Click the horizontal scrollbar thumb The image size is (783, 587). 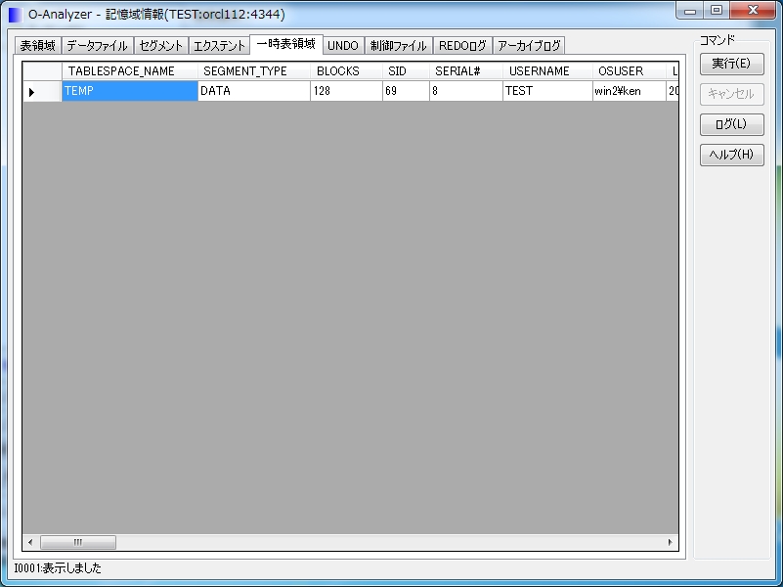tap(77, 542)
